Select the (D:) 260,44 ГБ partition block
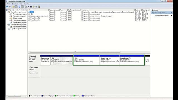Viewport: 178px width, 100px height. [86, 60]
